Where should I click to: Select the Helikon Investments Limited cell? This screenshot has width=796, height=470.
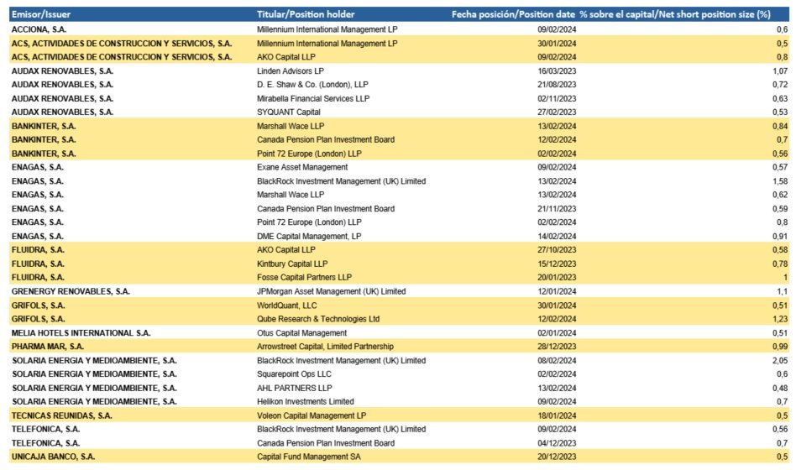305,401
